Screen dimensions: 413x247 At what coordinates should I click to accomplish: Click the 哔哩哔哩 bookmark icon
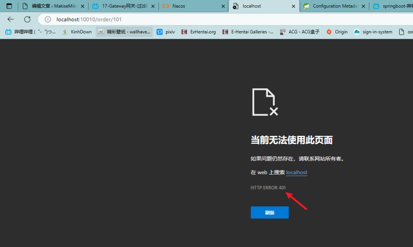[x=8, y=32]
